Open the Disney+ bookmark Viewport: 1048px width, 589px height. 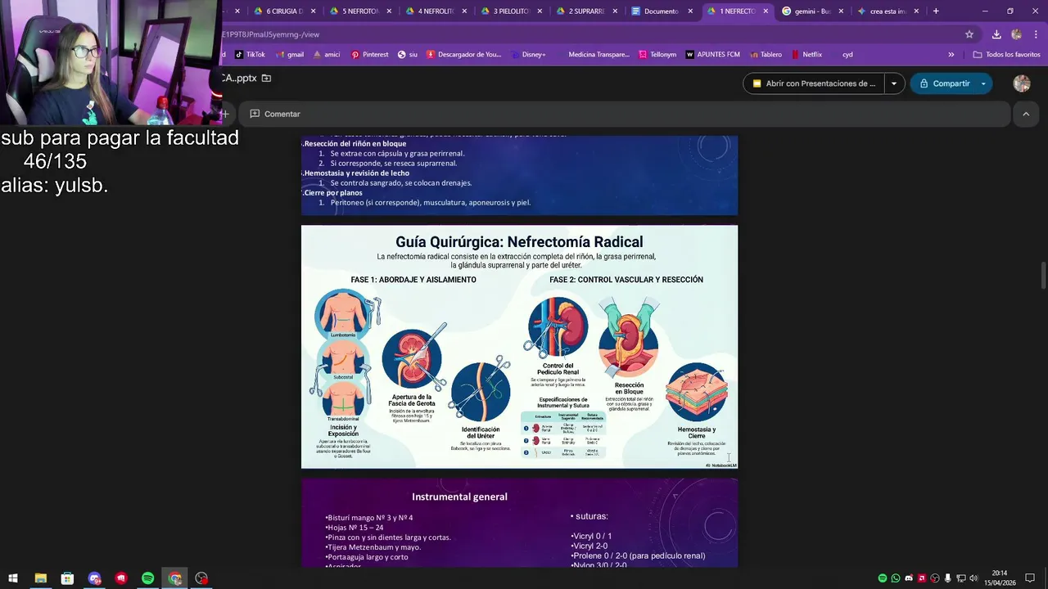tap(527, 55)
